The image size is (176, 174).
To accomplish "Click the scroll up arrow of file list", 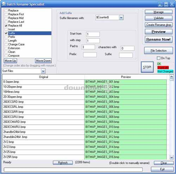I will [172, 77].
